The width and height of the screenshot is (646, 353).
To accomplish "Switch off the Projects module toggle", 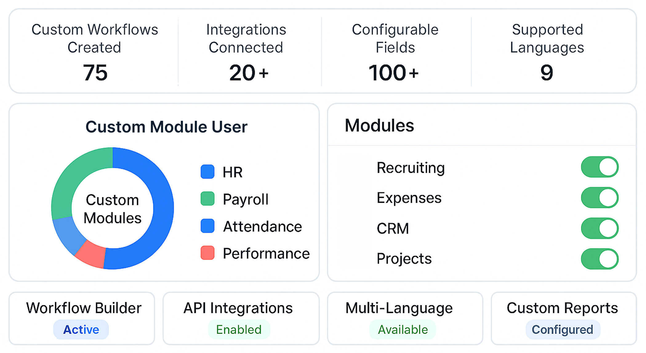I will (x=600, y=259).
